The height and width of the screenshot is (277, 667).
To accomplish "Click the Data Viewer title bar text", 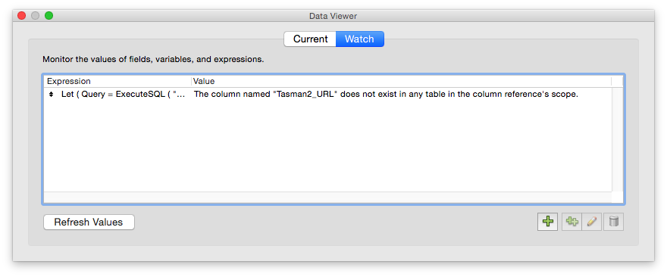I will tap(333, 16).
